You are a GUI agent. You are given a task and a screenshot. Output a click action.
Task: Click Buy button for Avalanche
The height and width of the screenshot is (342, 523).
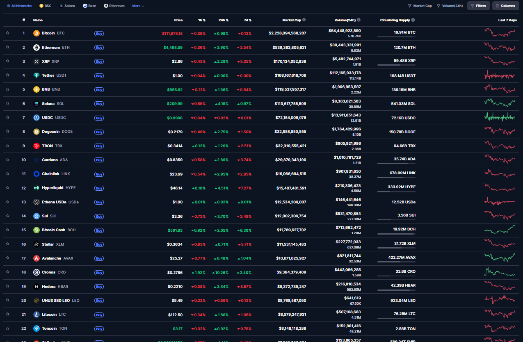coord(99,259)
